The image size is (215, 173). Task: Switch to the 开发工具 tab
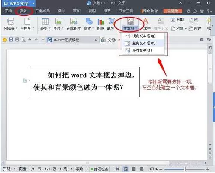click(126, 11)
